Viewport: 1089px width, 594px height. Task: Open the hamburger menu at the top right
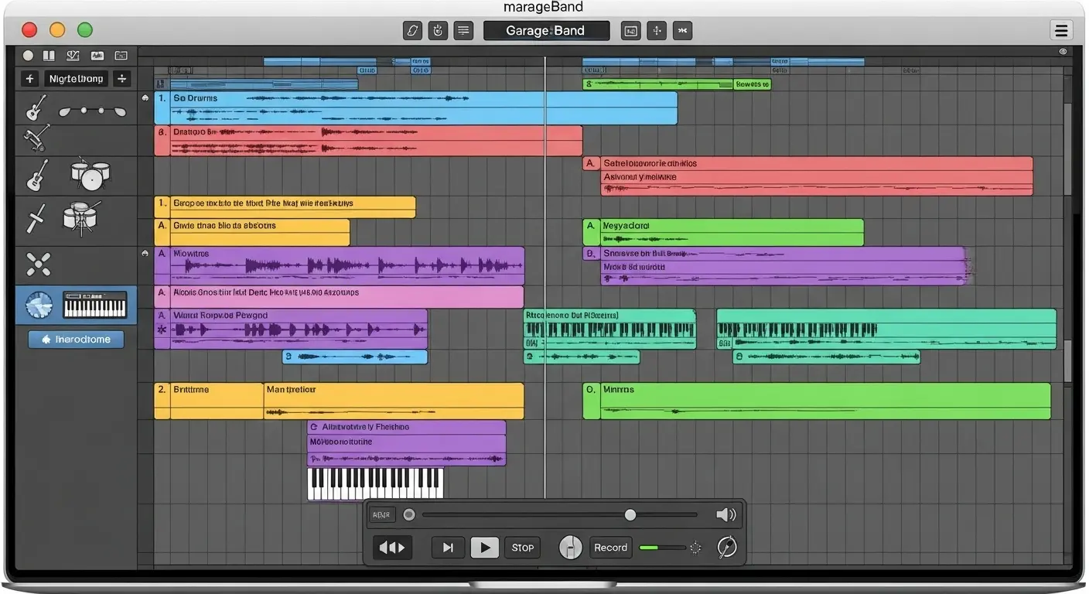[x=1061, y=31]
